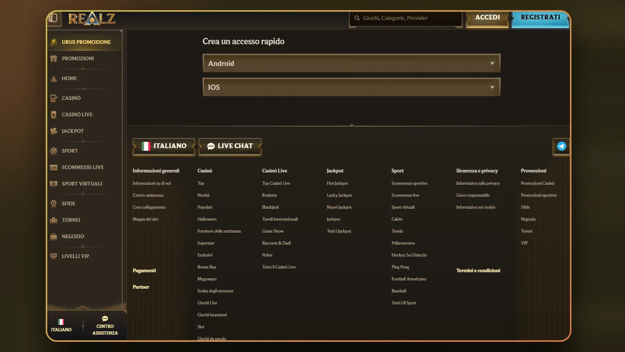Open the Gioco responsabile link
This screenshot has height=352, width=625.
[x=473, y=195]
